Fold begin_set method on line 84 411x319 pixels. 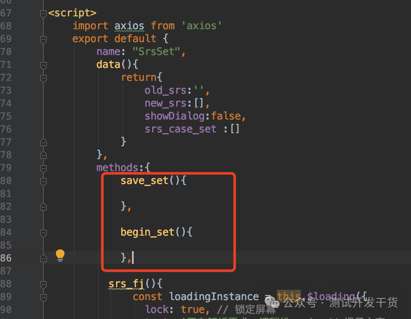tap(43, 233)
